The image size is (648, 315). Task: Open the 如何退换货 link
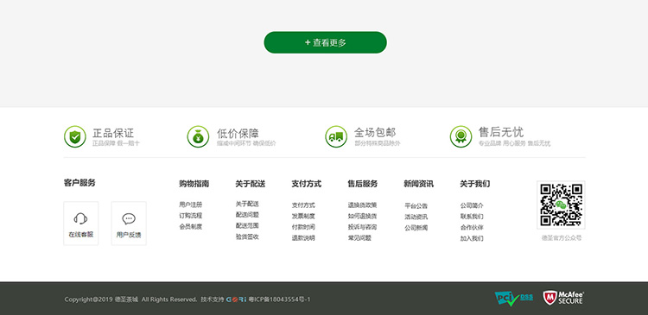coord(362,216)
